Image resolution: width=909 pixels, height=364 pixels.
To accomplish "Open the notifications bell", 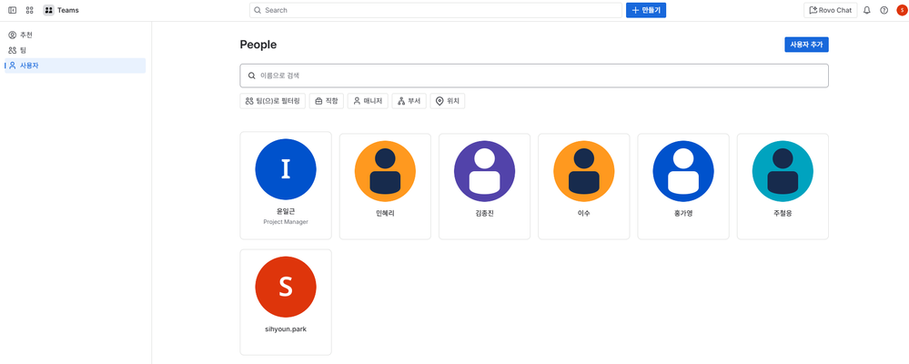I will click(x=866, y=10).
